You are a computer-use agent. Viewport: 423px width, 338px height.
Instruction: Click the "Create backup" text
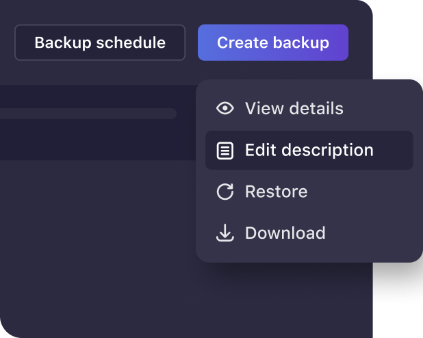(273, 42)
